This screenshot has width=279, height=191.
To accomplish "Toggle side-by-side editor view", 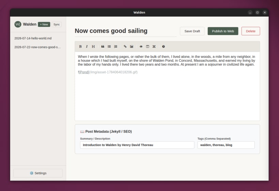I will pyautogui.click(x=148, y=47).
